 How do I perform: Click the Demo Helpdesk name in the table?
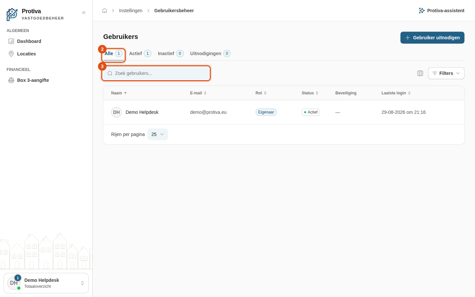click(142, 112)
